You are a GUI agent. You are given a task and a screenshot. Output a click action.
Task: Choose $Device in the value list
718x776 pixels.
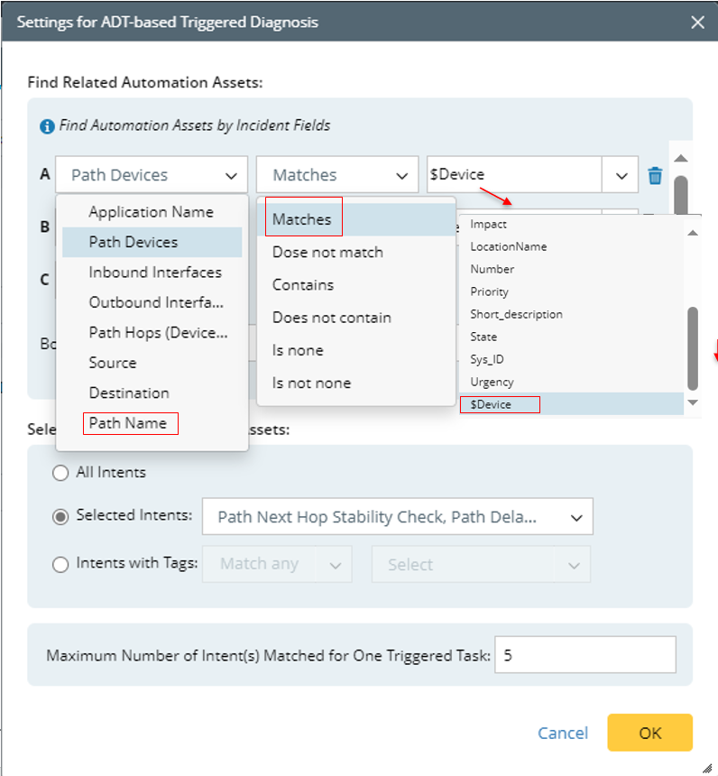tap(492, 404)
